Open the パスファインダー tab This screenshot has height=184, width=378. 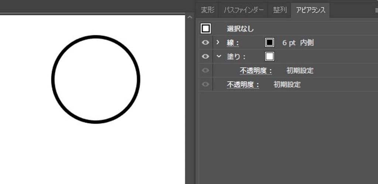[243, 10]
